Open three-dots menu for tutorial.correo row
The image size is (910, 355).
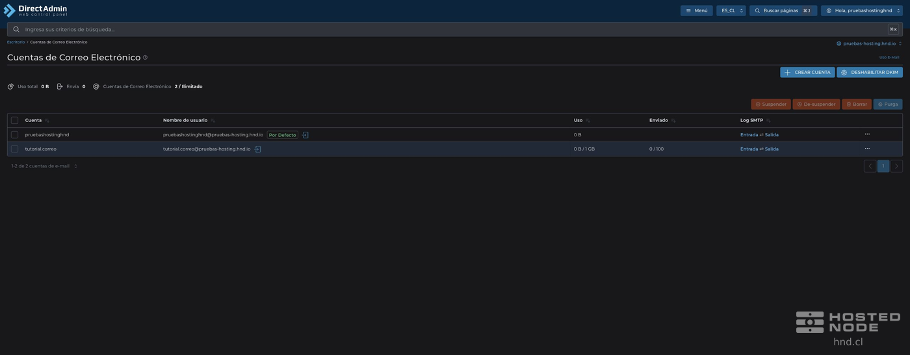pos(867,149)
